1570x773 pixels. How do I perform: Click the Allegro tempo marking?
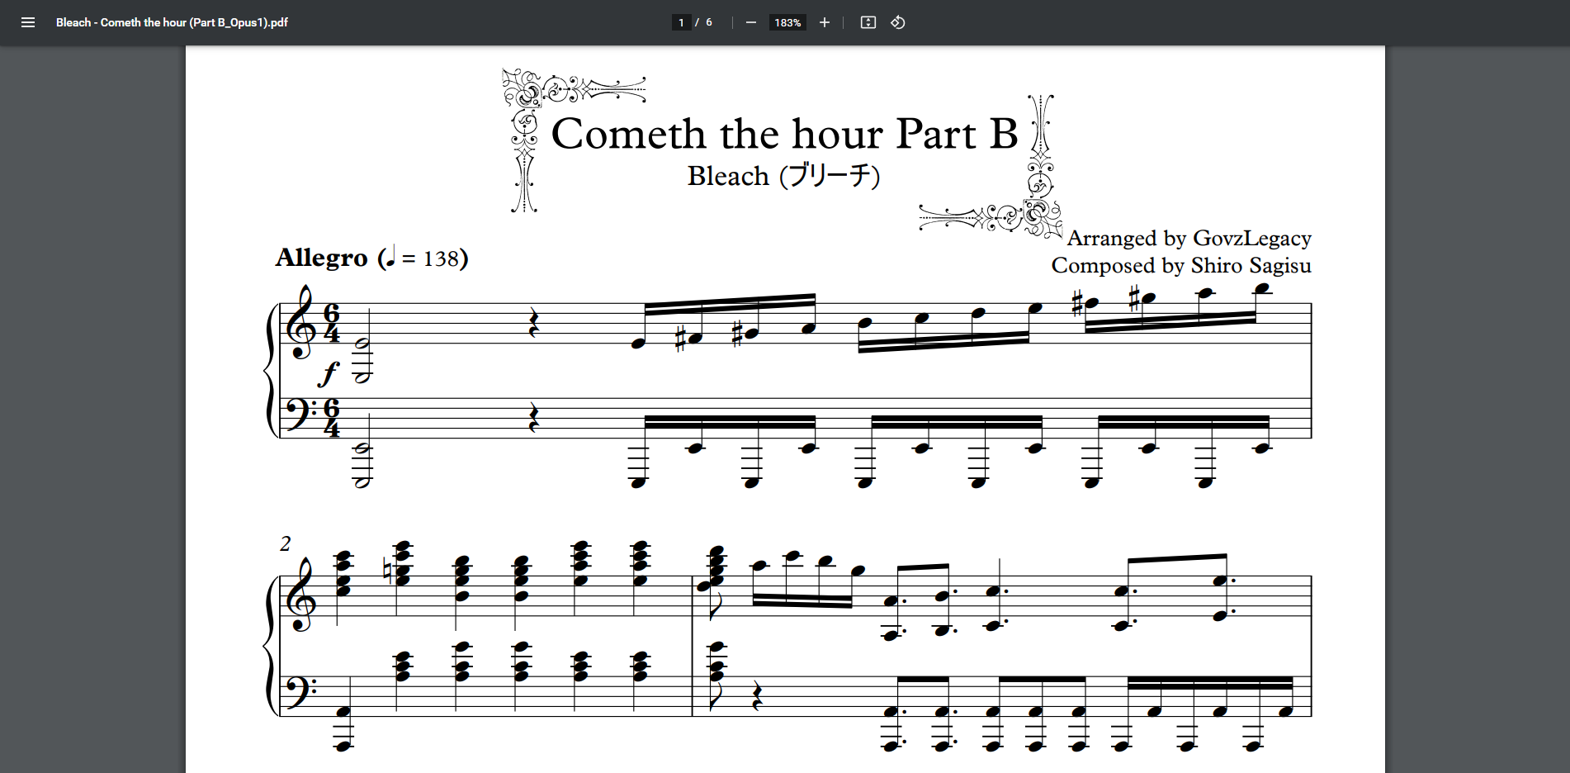click(321, 258)
